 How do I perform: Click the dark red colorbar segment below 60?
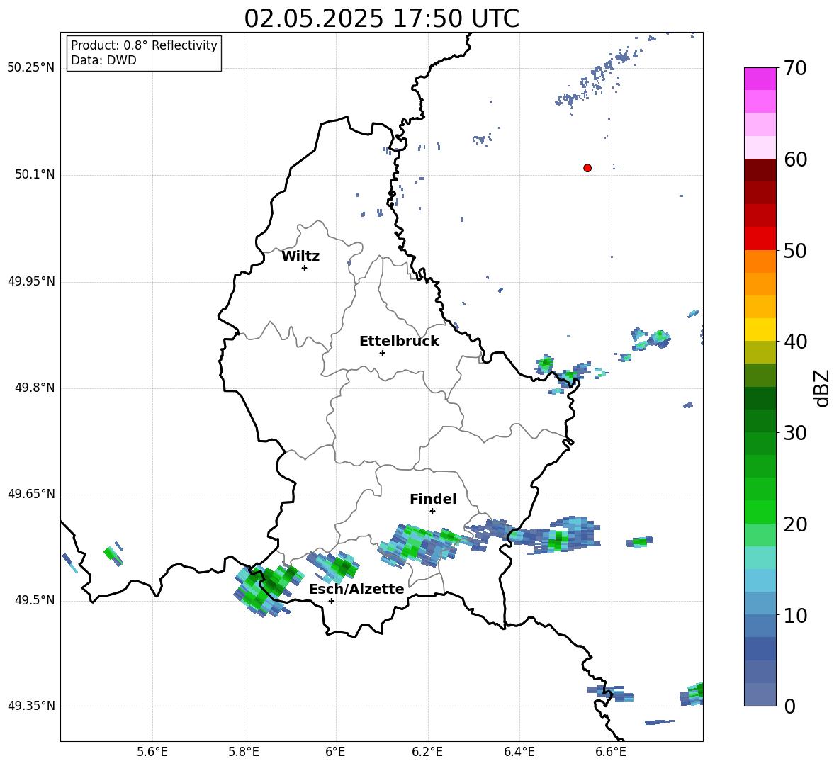(760, 170)
